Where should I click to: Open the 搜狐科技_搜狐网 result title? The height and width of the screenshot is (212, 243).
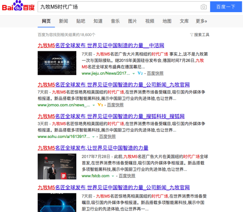pyautogui.click(x=111, y=116)
